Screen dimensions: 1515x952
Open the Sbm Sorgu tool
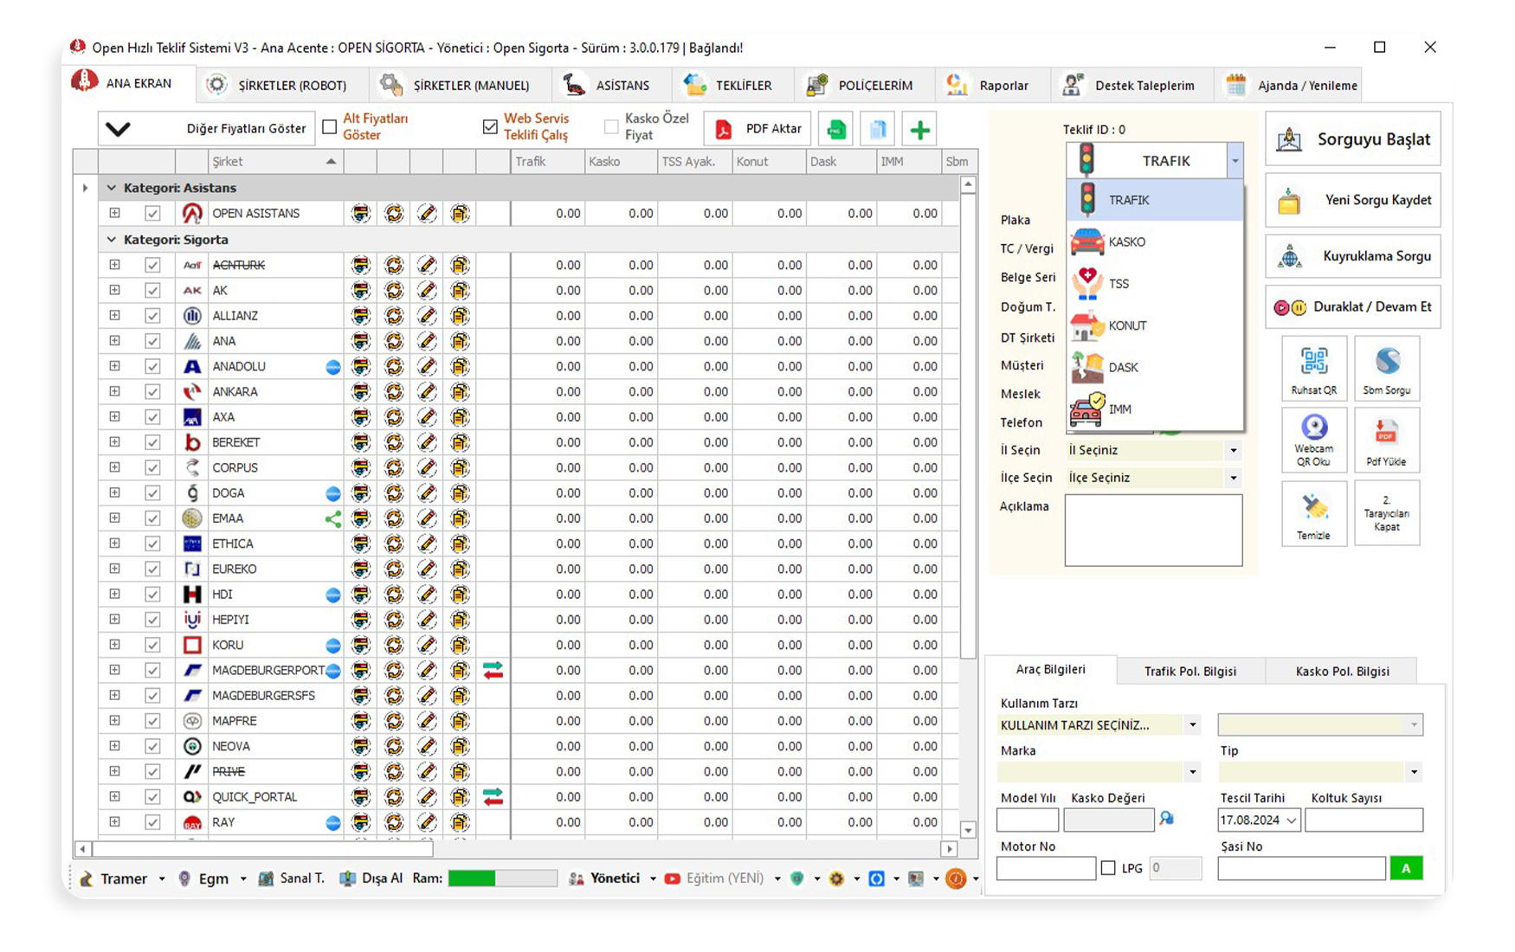(x=1386, y=362)
